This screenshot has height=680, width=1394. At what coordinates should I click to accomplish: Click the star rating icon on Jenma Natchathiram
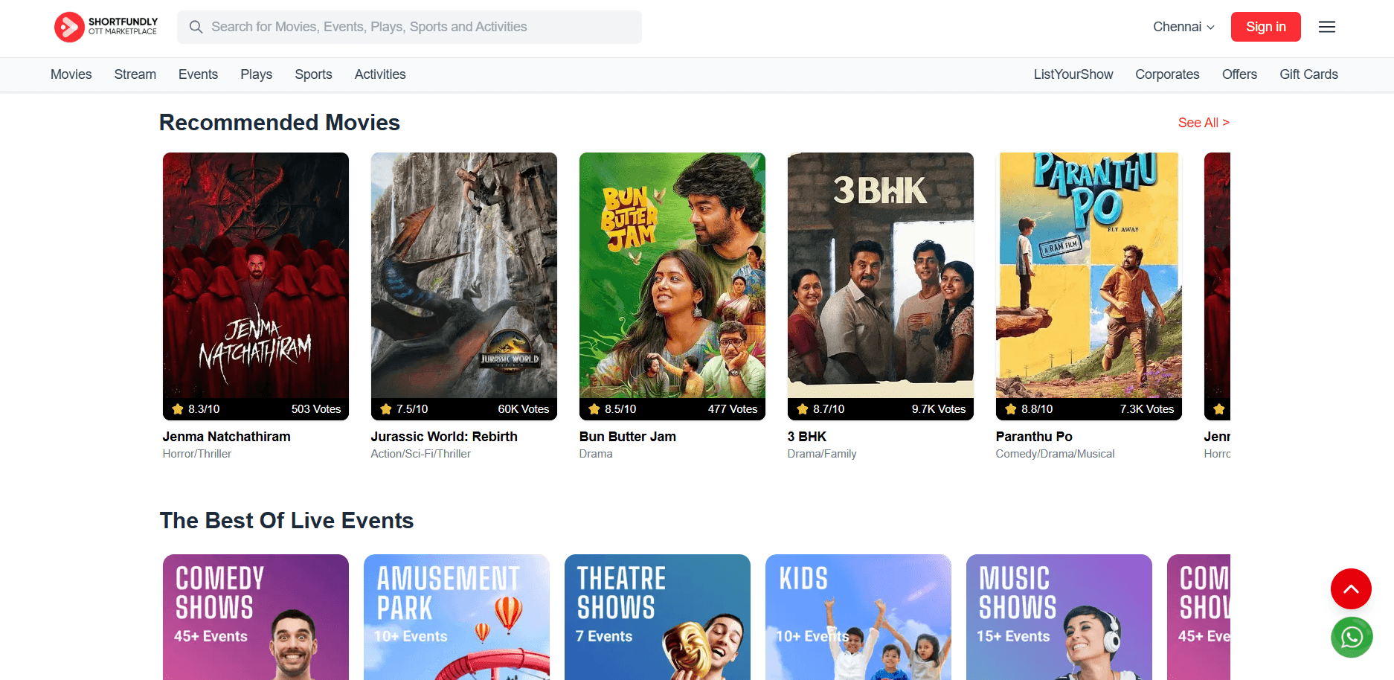click(178, 409)
